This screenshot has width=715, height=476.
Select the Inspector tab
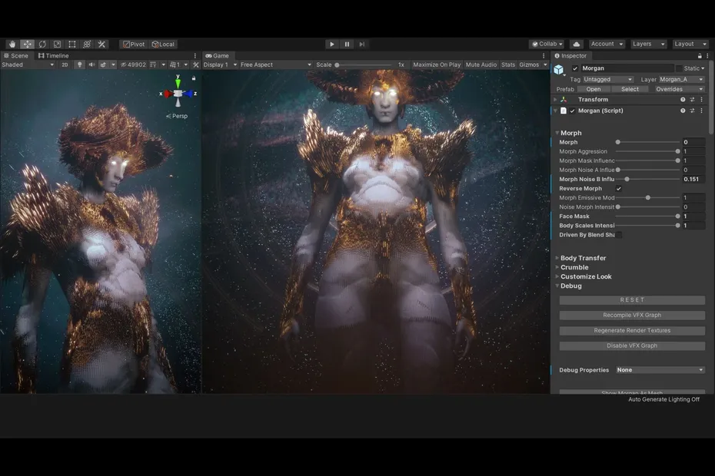click(x=570, y=55)
